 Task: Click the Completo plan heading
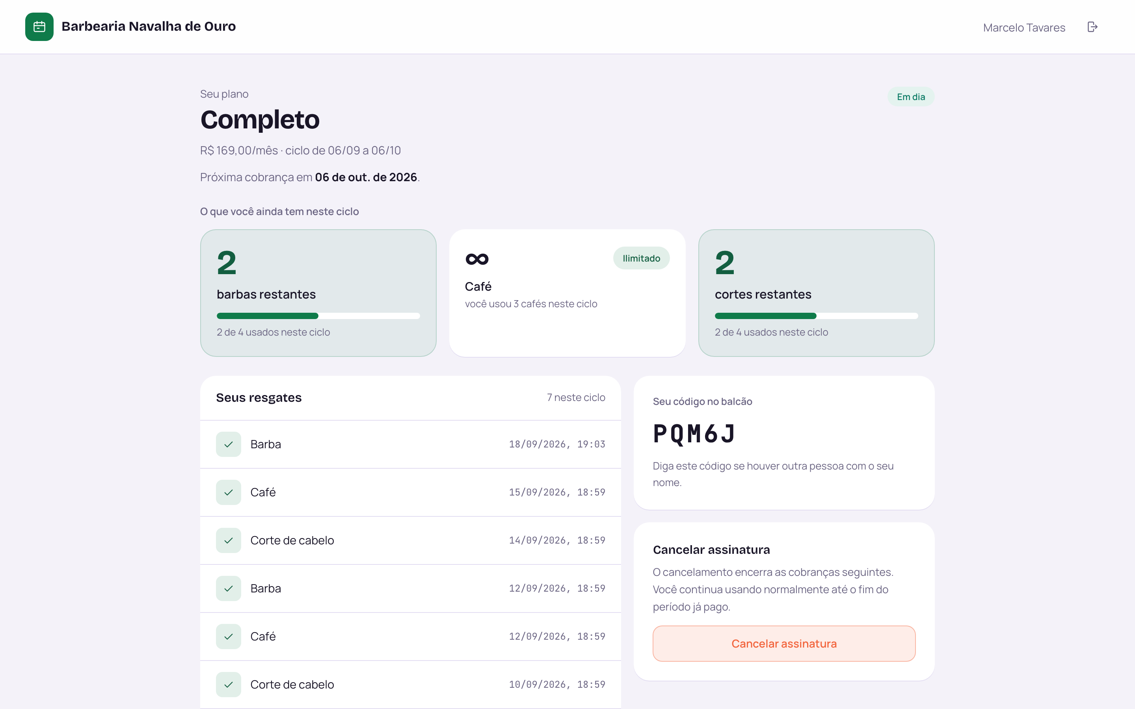pyautogui.click(x=260, y=120)
